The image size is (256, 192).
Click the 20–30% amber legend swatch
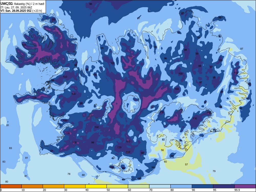coord(54,186)
